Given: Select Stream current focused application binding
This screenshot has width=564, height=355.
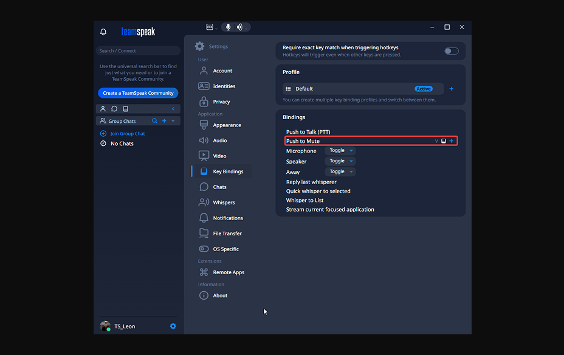Looking at the screenshot, I should (330, 209).
